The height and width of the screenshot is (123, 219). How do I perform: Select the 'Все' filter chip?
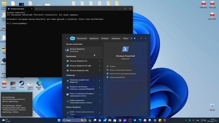coord(73,38)
